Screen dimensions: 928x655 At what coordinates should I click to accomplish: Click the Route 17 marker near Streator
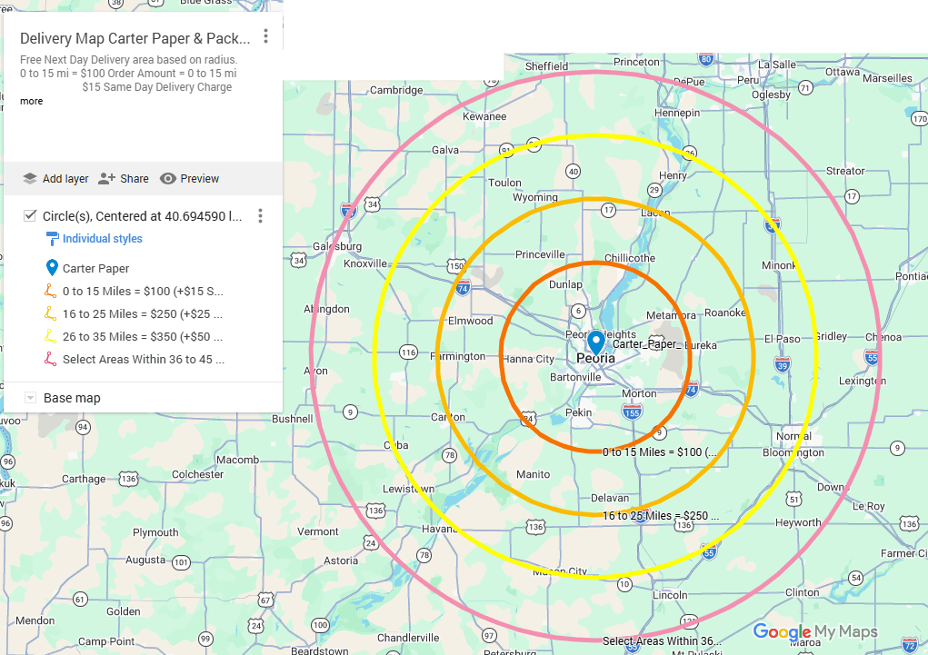tap(852, 196)
